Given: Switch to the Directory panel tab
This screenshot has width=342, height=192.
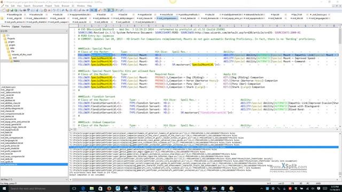Looking at the screenshot, I should [x=6, y=27].
